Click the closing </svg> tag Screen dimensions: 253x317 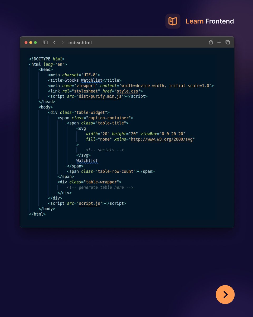pos(84,155)
